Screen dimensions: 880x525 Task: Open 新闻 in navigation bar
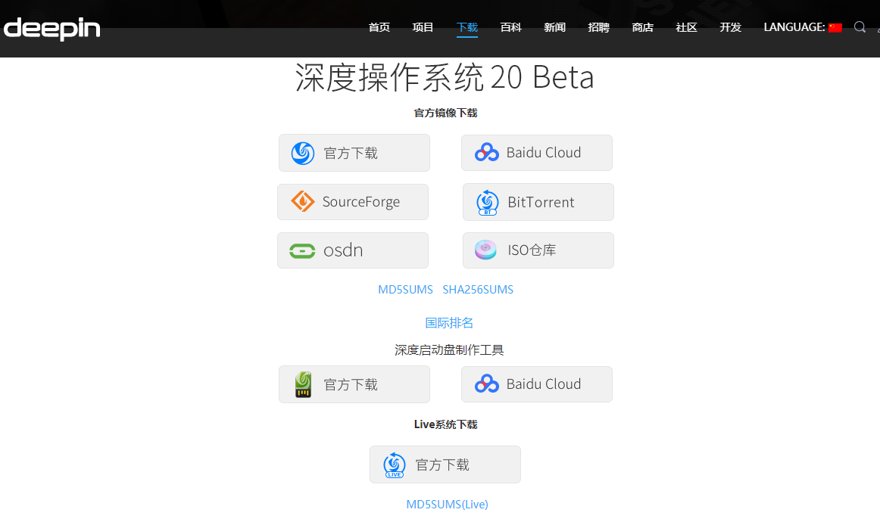pos(554,27)
